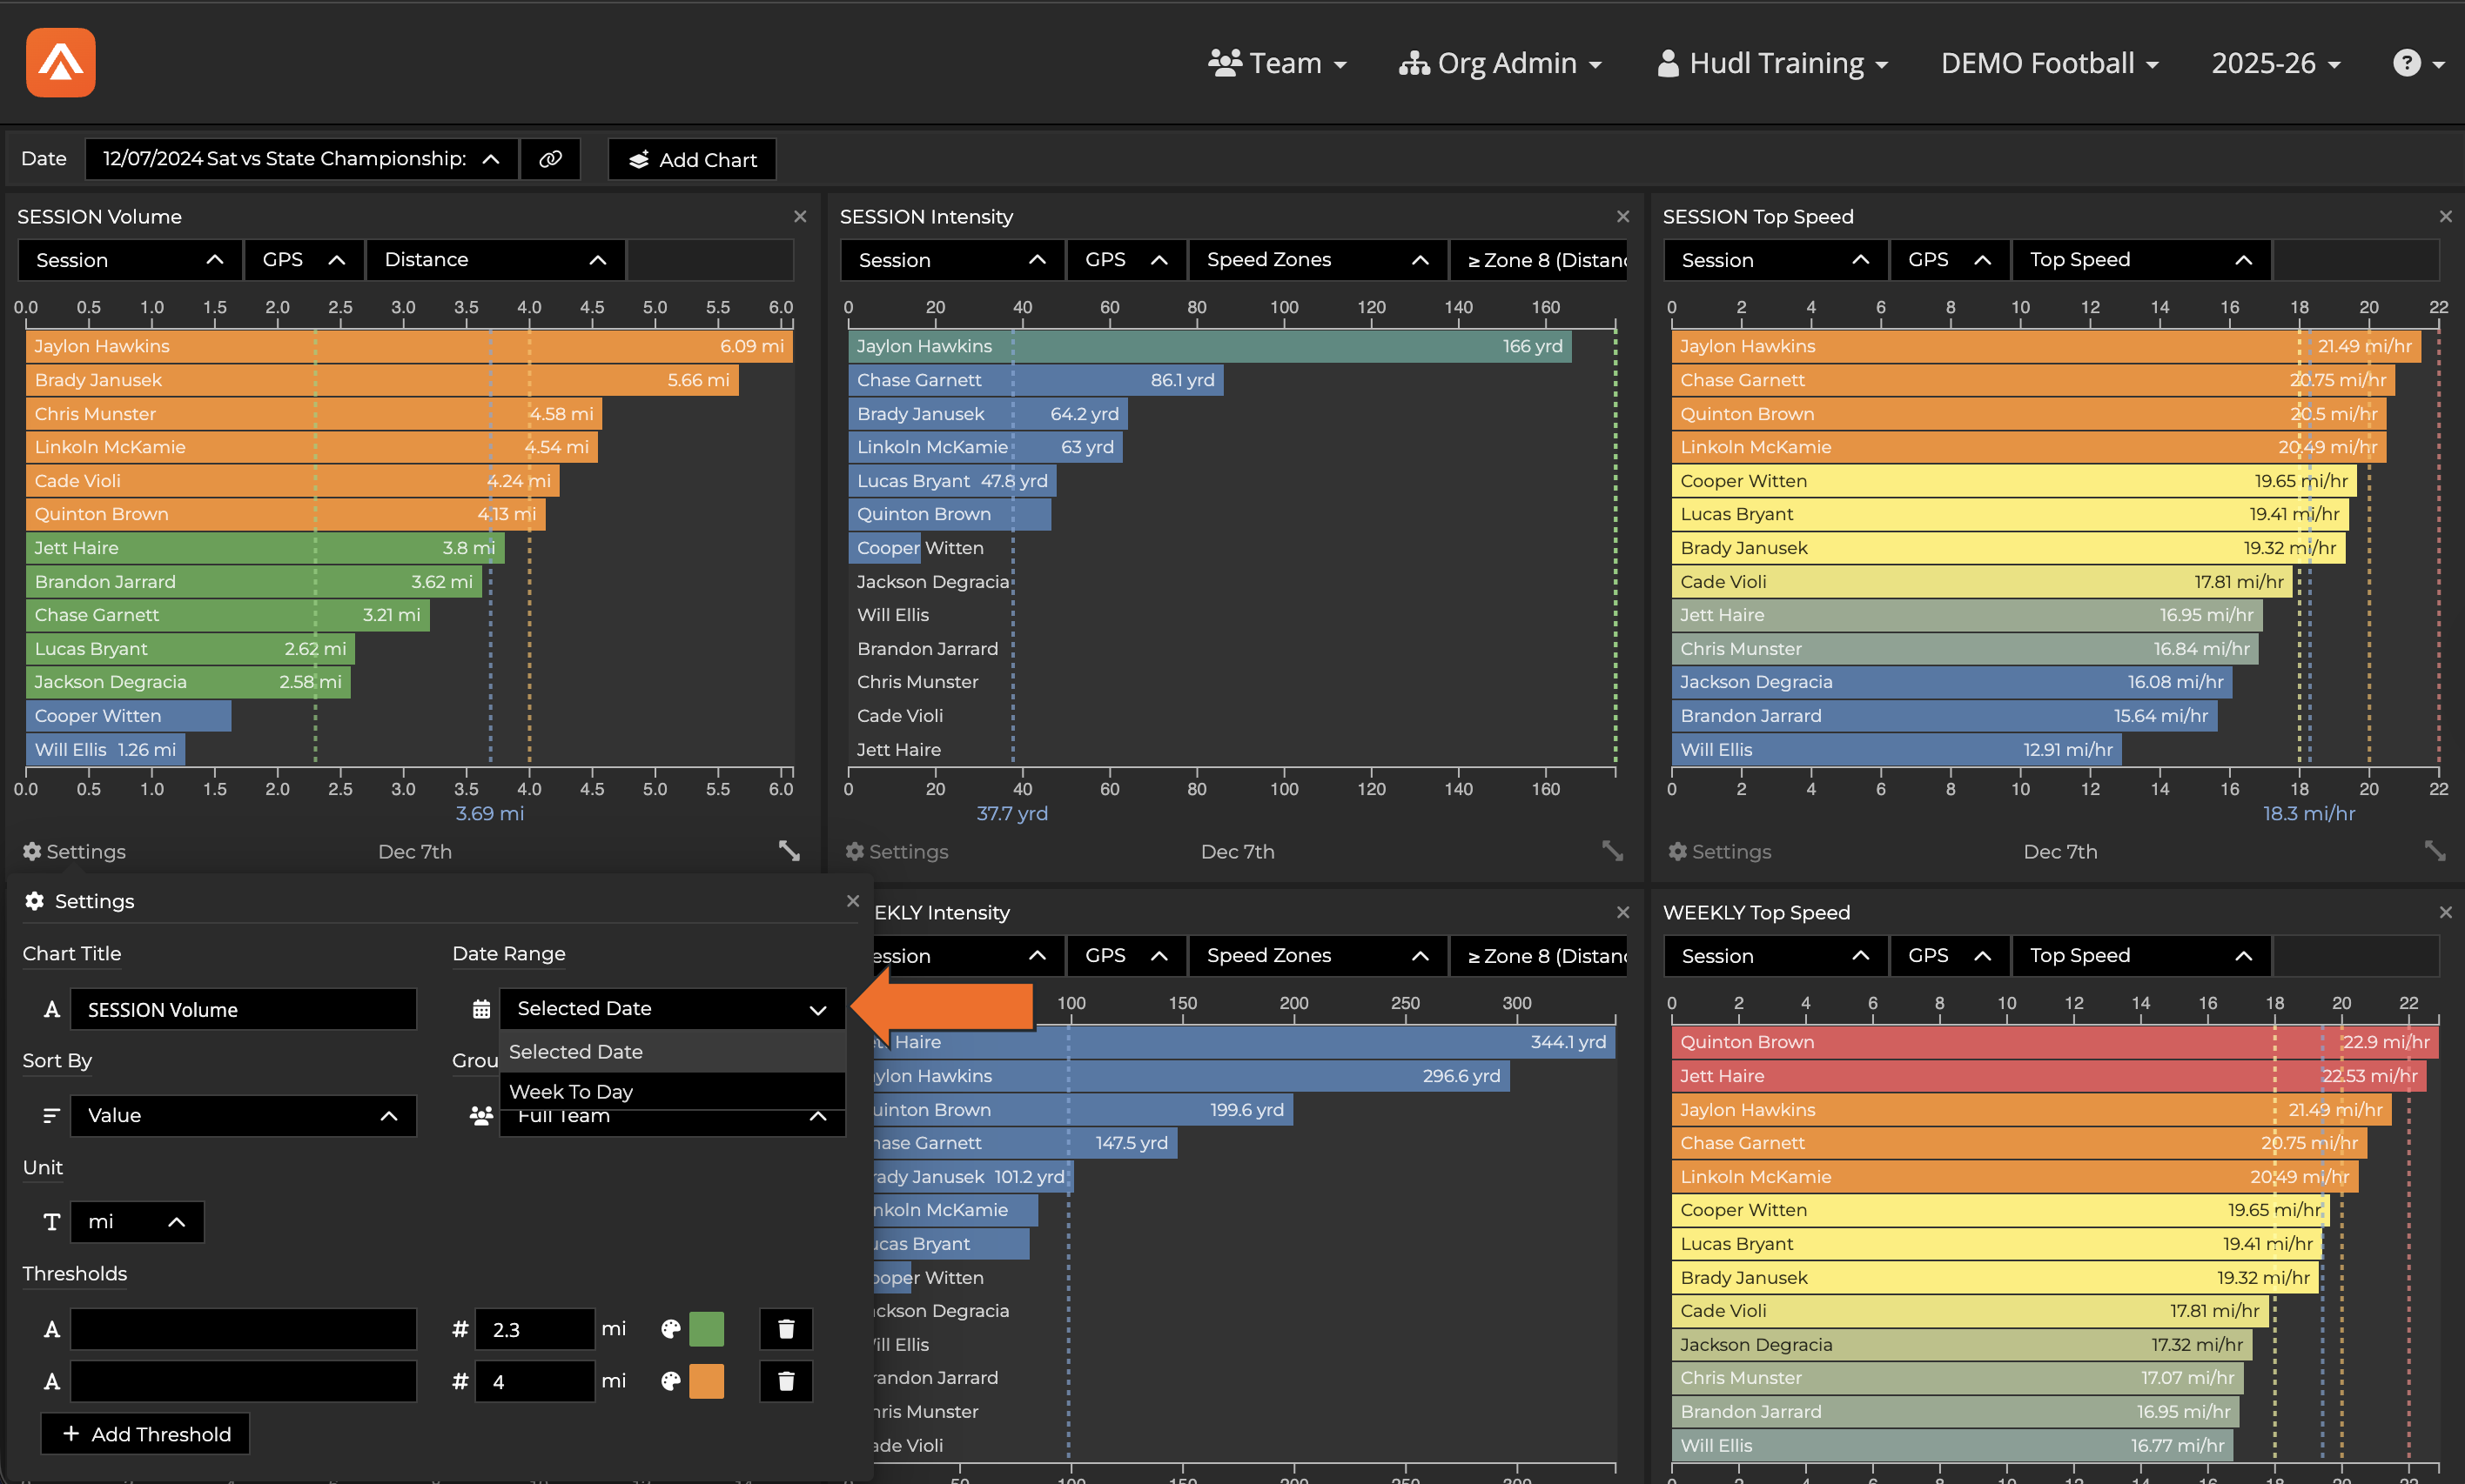Click the sort icon next to Value

(50, 1115)
